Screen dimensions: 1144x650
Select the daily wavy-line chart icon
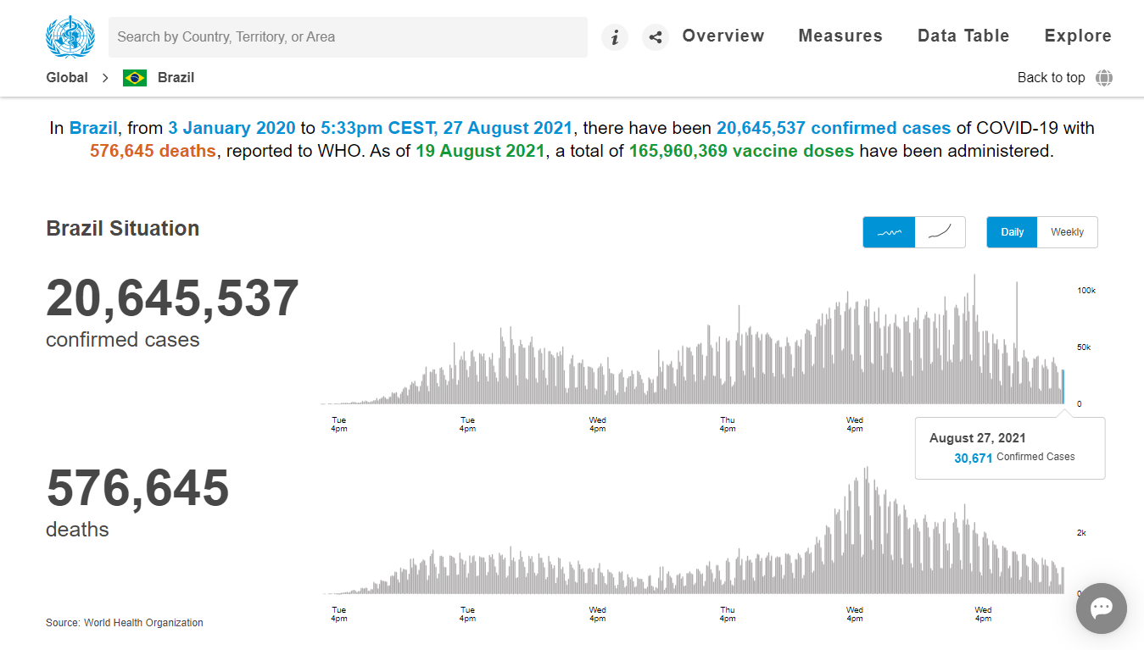(889, 232)
